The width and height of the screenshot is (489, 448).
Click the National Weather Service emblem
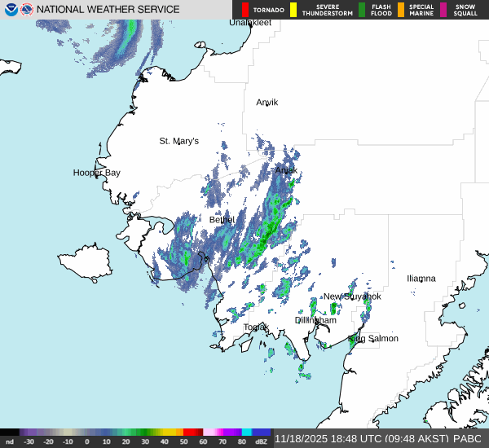coord(27,10)
